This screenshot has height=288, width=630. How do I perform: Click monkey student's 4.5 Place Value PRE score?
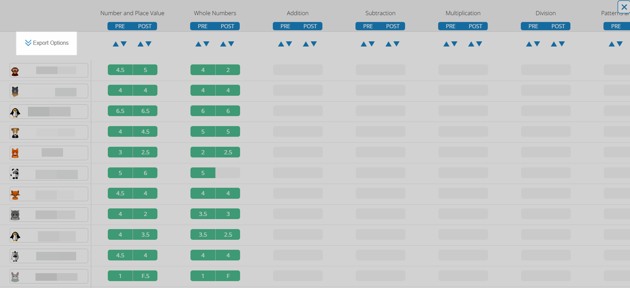point(120,70)
